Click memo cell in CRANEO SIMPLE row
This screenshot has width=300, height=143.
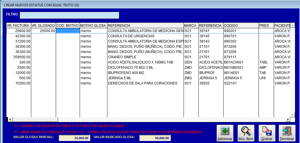pyautogui.click(x=93, y=57)
